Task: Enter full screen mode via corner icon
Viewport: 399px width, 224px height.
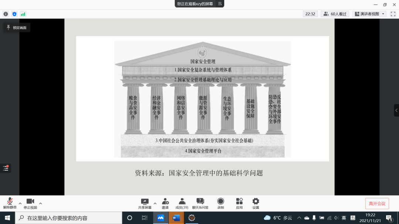Action: pos(393,14)
